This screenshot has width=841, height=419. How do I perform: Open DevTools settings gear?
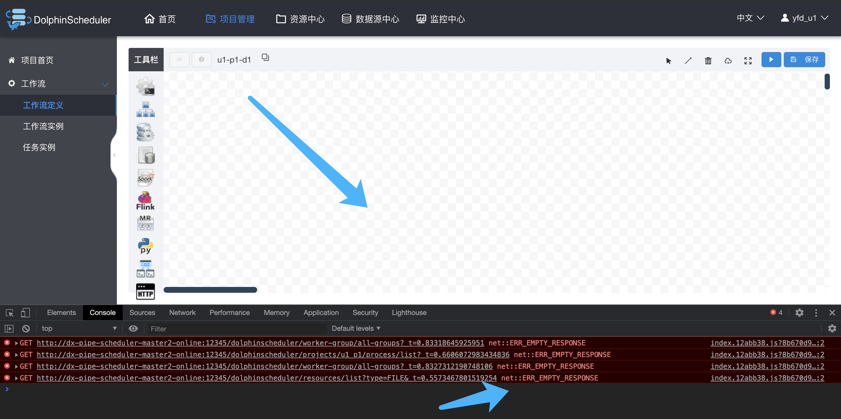point(799,313)
